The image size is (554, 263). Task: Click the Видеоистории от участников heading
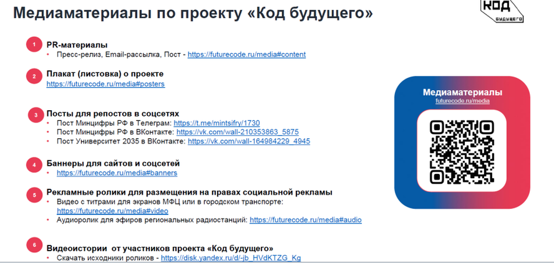pos(160,248)
